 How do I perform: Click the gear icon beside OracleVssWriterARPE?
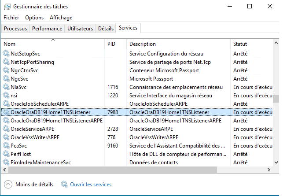tap(6, 137)
